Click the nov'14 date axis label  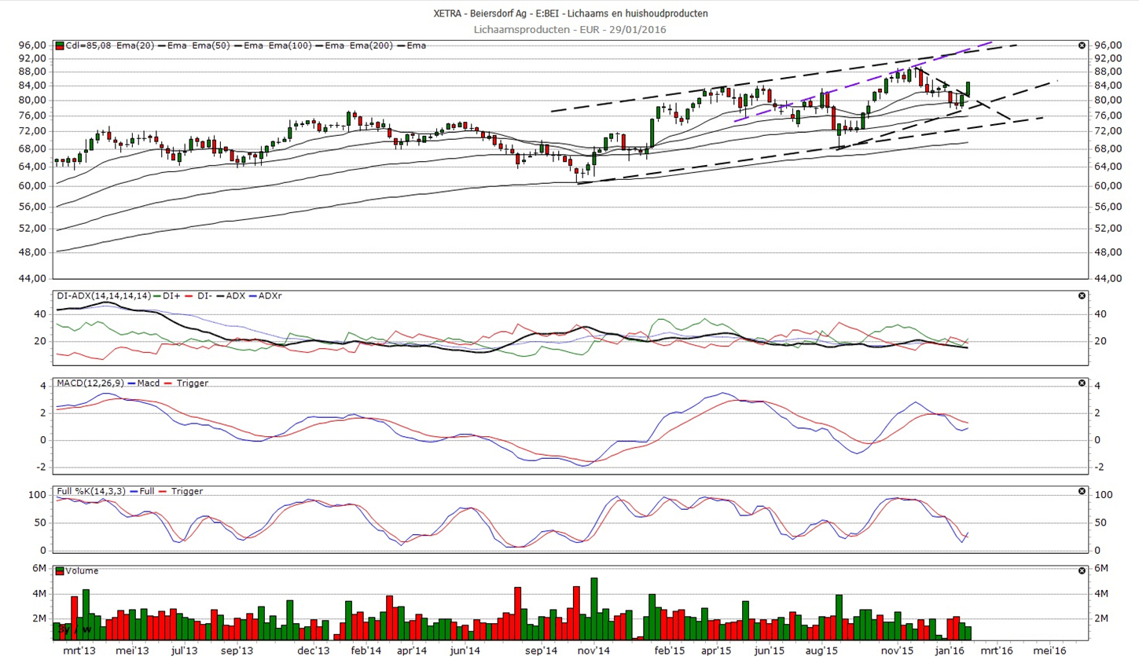tap(593, 651)
